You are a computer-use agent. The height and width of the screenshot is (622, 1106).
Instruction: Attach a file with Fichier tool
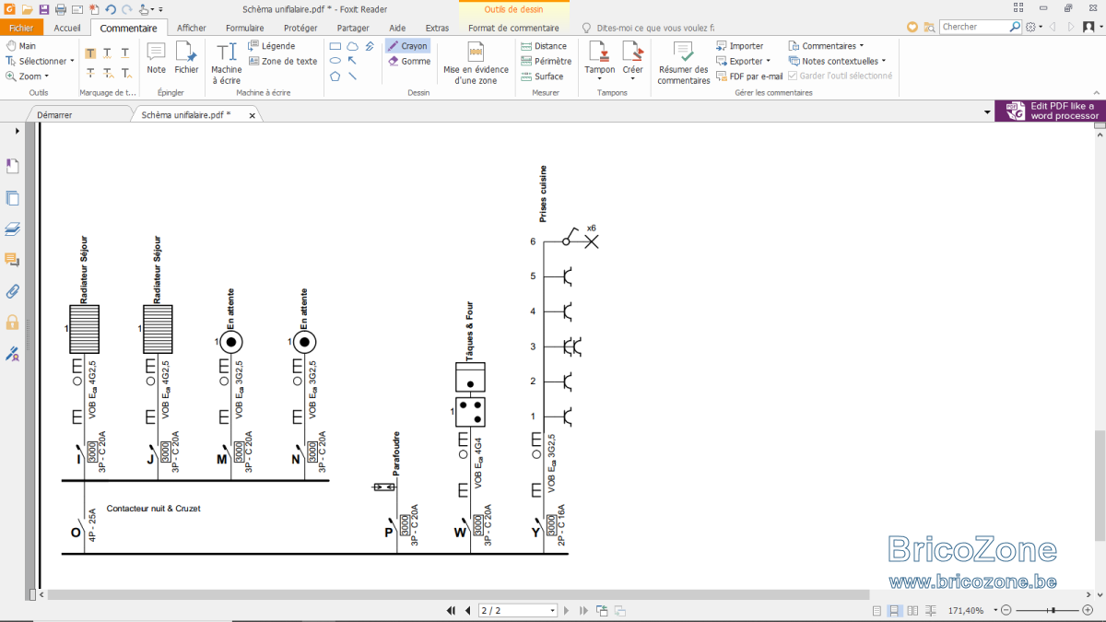186,57
